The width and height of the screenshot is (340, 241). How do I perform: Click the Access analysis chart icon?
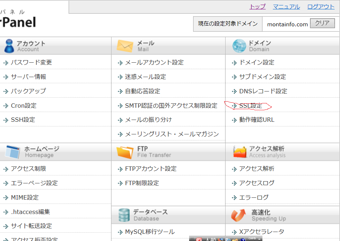(x=240, y=152)
